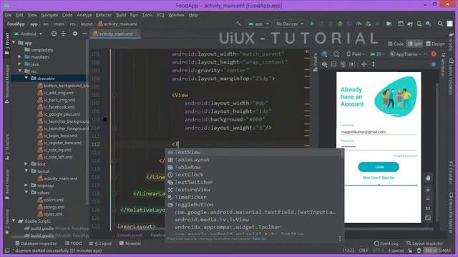458x257 pixels.
Task: Start debugging with the green bug icon
Action: (x=340, y=24)
